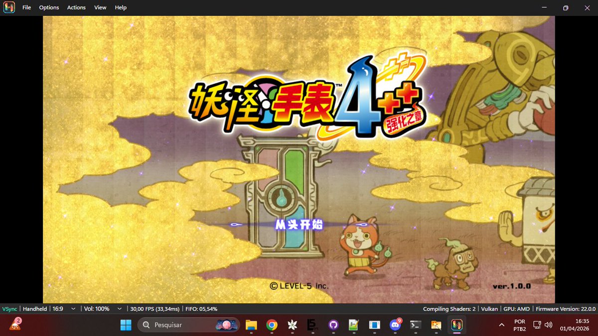Image resolution: width=598 pixels, height=336 pixels.
Task: Open the 16:9 aspect ratio dropdown
Action: coord(64,309)
